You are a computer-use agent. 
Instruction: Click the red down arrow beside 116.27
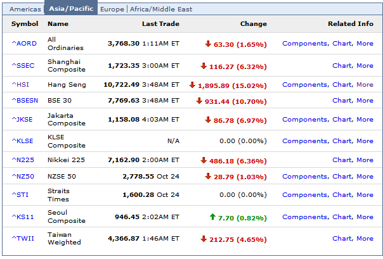[x=204, y=66]
